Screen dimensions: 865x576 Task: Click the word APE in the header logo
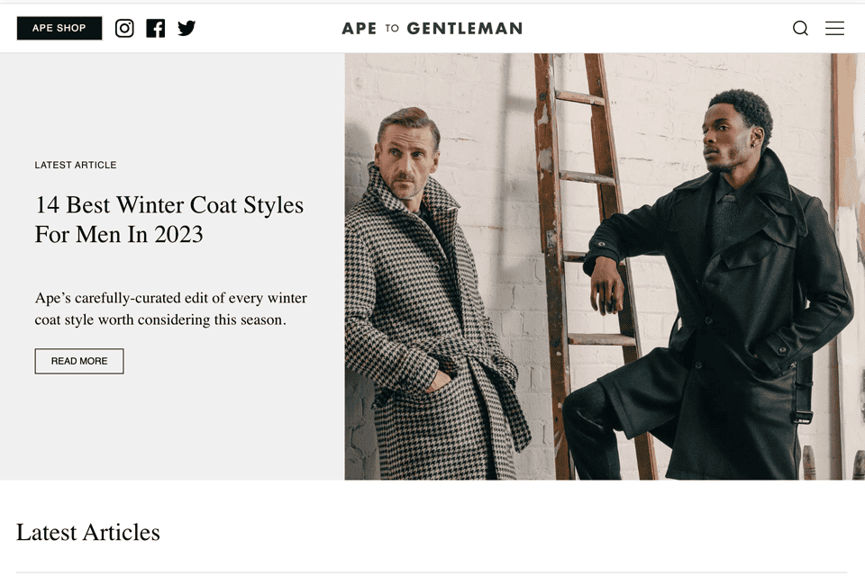[x=360, y=28]
